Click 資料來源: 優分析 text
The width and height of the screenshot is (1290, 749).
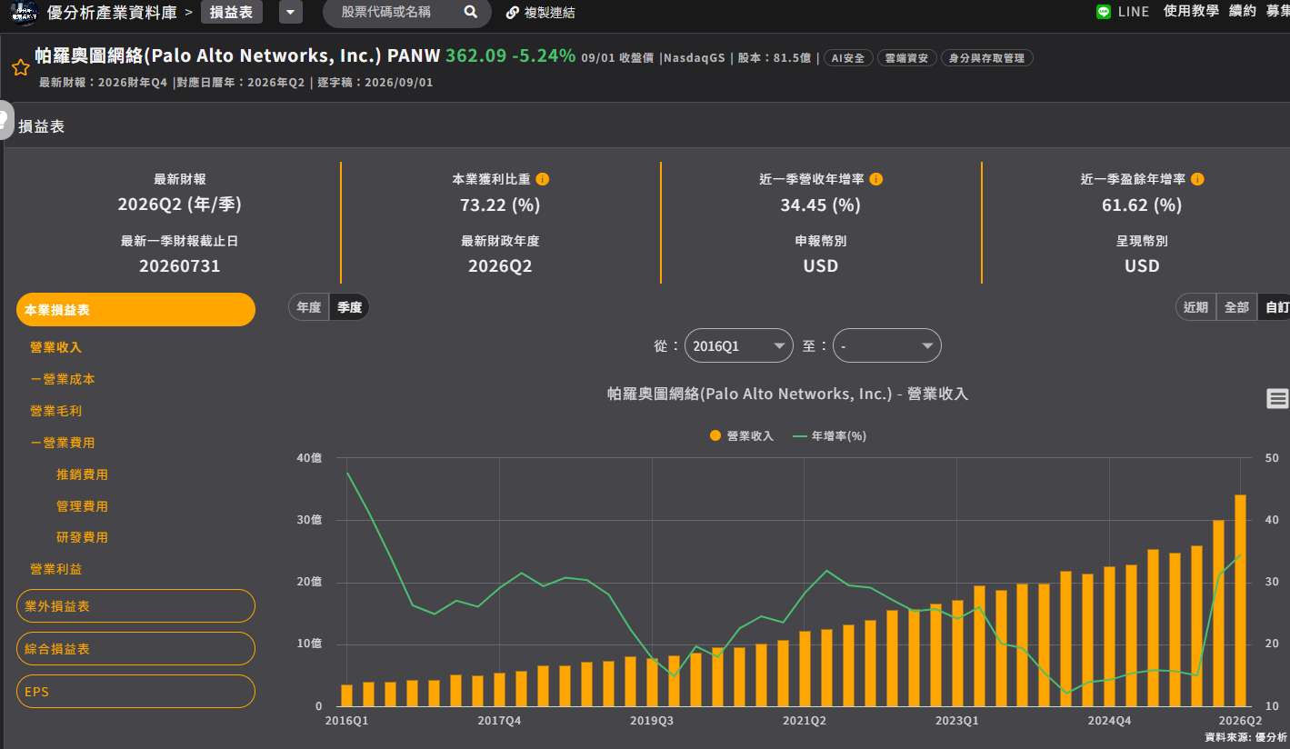1245,736
